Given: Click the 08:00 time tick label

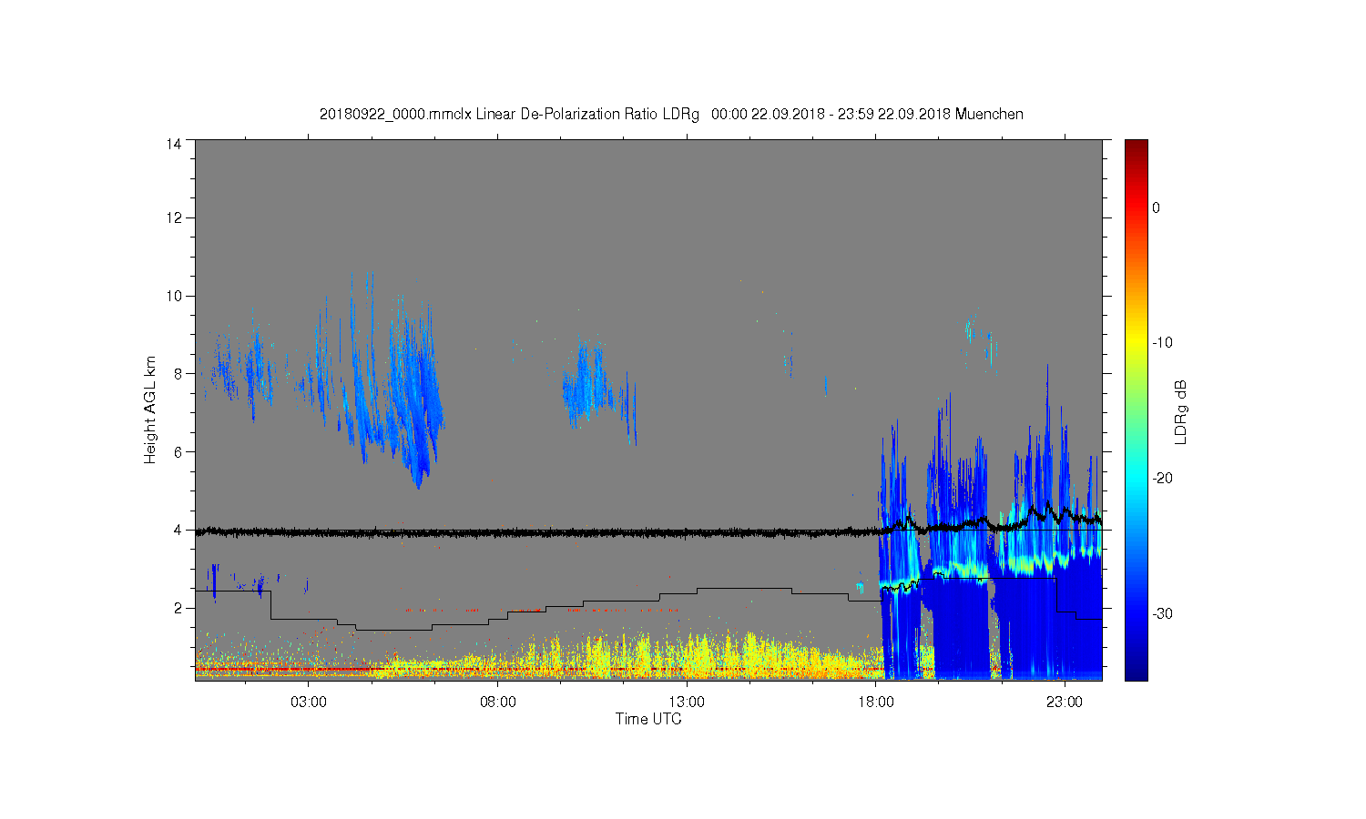Looking at the screenshot, I should tap(498, 703).
